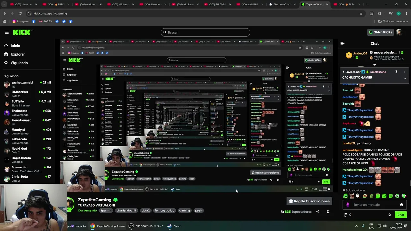The height and width of the screenshot is (231, 411).
Task: Focus the Buscar search box
Action: [x=205, y=32]
